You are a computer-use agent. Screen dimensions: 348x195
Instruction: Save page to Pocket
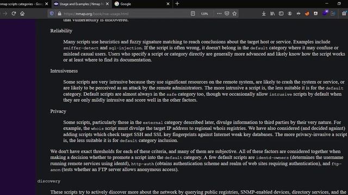(227, 14)
